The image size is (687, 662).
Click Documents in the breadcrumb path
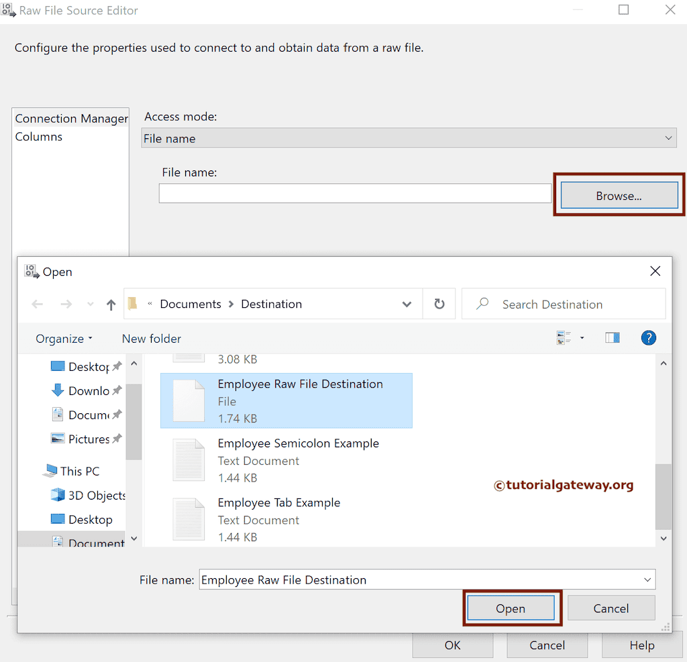(190, 304)
